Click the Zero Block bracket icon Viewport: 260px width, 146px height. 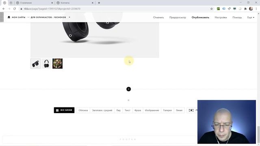coord(191,110)
